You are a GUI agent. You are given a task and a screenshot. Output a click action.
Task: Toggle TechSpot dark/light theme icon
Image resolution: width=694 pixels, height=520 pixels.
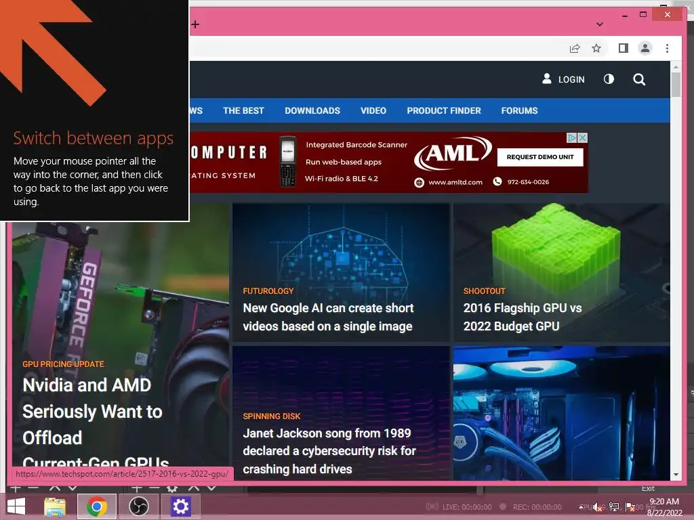point(609,79)
